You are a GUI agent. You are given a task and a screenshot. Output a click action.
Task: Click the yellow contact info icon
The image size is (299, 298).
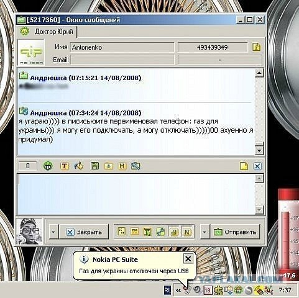(256, 47)
